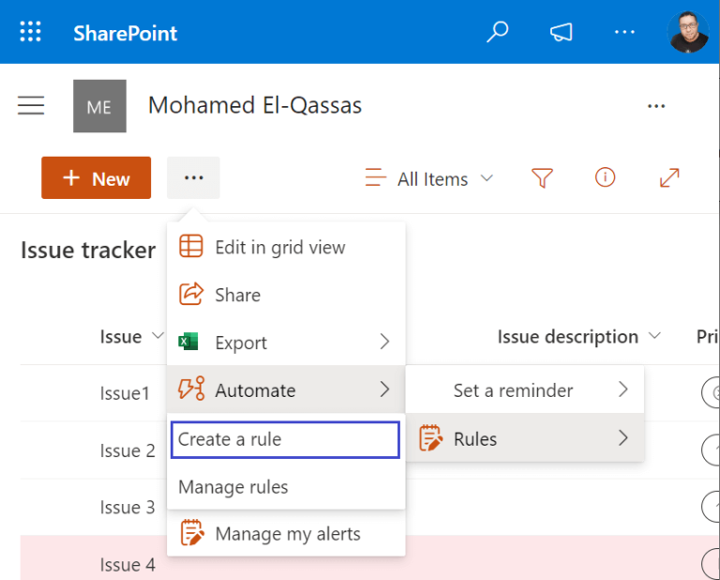Viewport: 720px width, 580px height.
Task: Select Manage rules menu entry
Action: click(233, 487)
